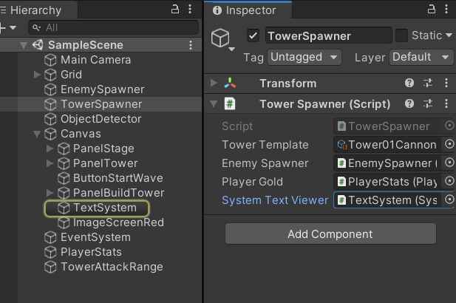Switch to the Hierarchy tab
Screen dimensions: 456x303
tap(34, 10)
